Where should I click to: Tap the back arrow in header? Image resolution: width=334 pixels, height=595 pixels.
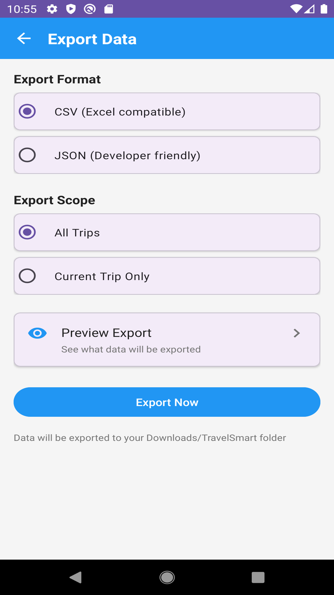(x=24, y=39)
